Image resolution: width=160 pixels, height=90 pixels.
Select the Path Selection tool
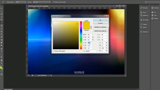click(x=1, y=54)
